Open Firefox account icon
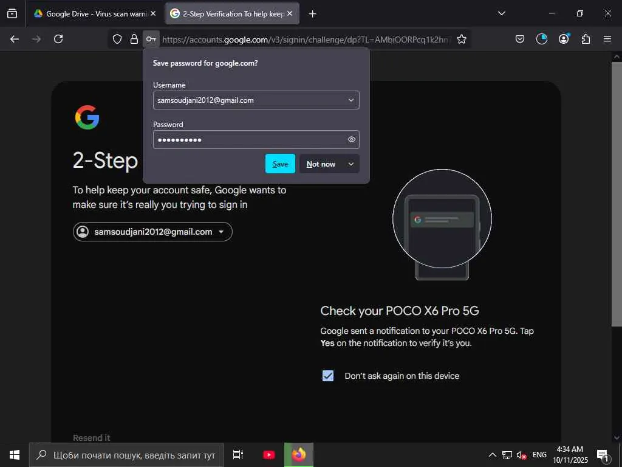622x467 pixels. click(x=564, y=39)
